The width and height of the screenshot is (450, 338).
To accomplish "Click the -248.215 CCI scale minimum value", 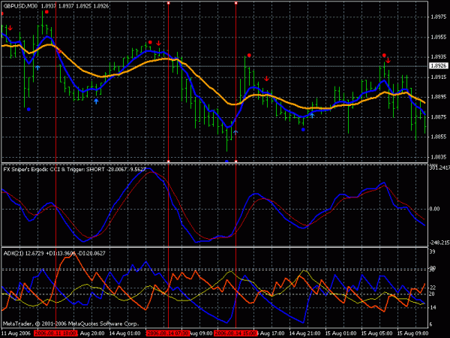I will tap(439, 243).
